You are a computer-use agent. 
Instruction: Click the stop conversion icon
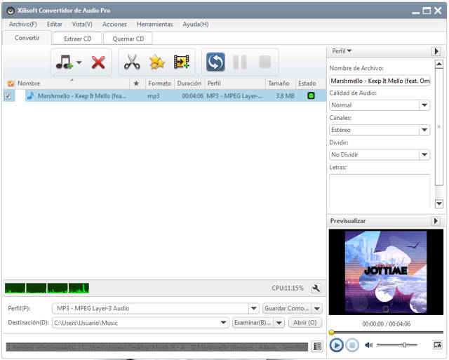point(265,62)
